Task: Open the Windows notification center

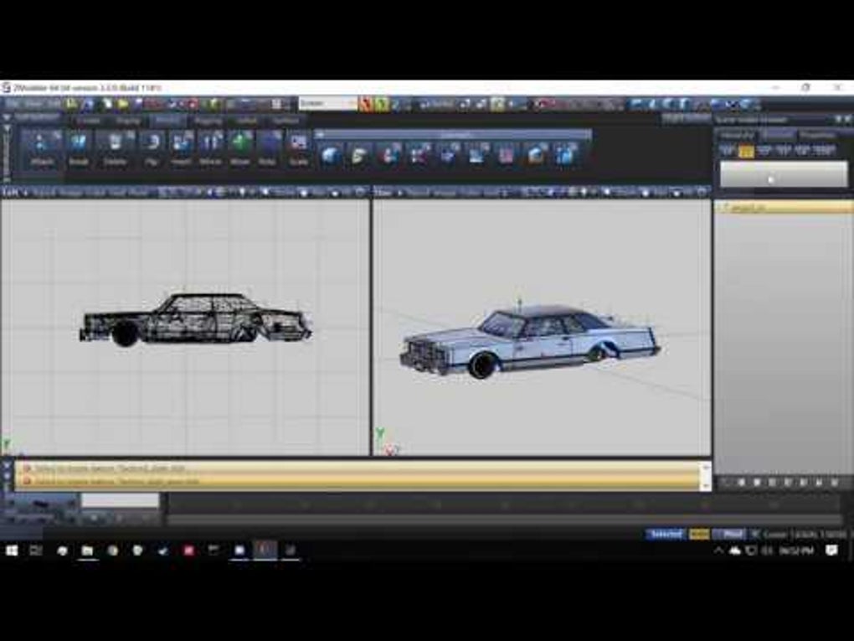Action: click(831, 551)
